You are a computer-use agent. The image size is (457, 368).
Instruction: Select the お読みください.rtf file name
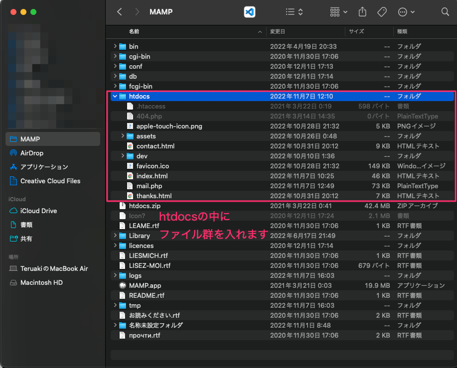(154, 315)
